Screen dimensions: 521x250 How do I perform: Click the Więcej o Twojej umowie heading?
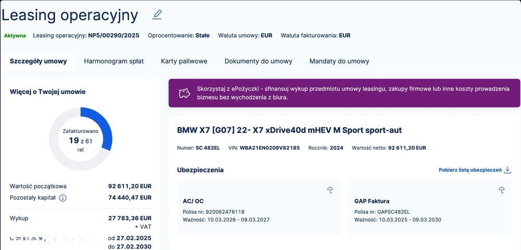[x=47, y=92]
